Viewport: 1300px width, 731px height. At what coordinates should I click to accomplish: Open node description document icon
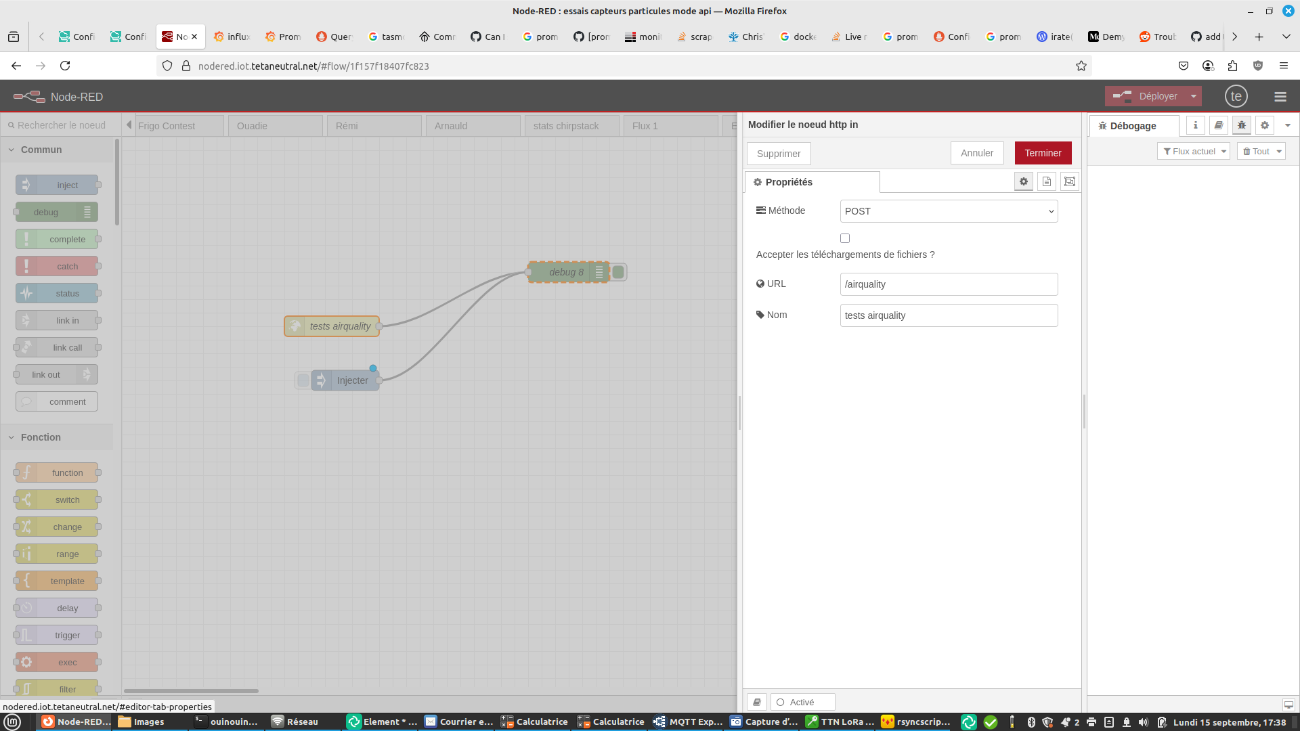click(x=1047, y=181)
